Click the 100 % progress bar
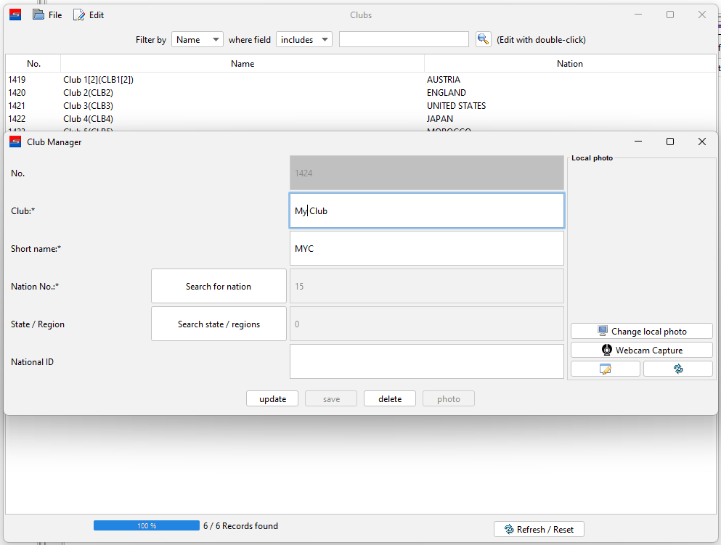The image size is (721, 545). pos(146,525)
